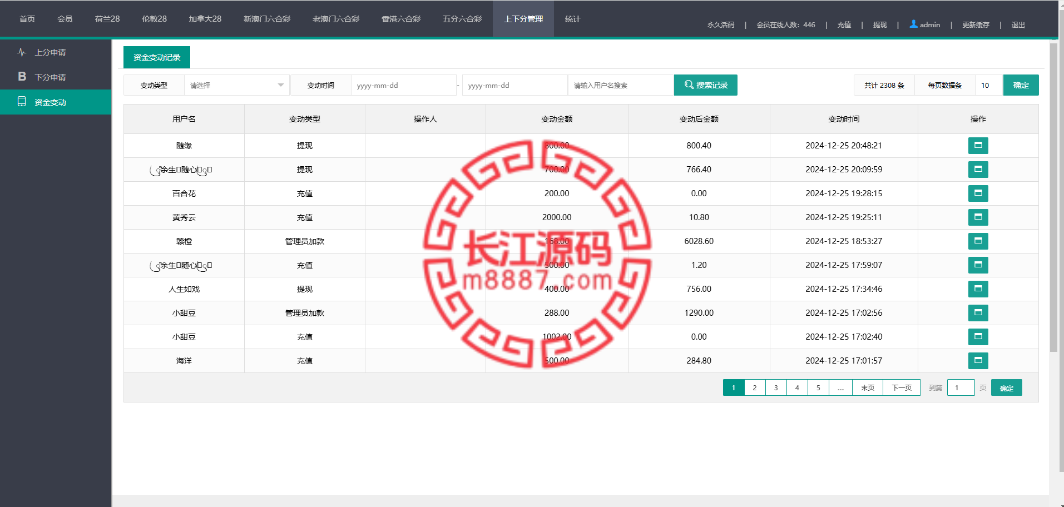Open the 首页 menu
Image resolution: width=1064 pixels, height=507 pixels.
[27, 19]
